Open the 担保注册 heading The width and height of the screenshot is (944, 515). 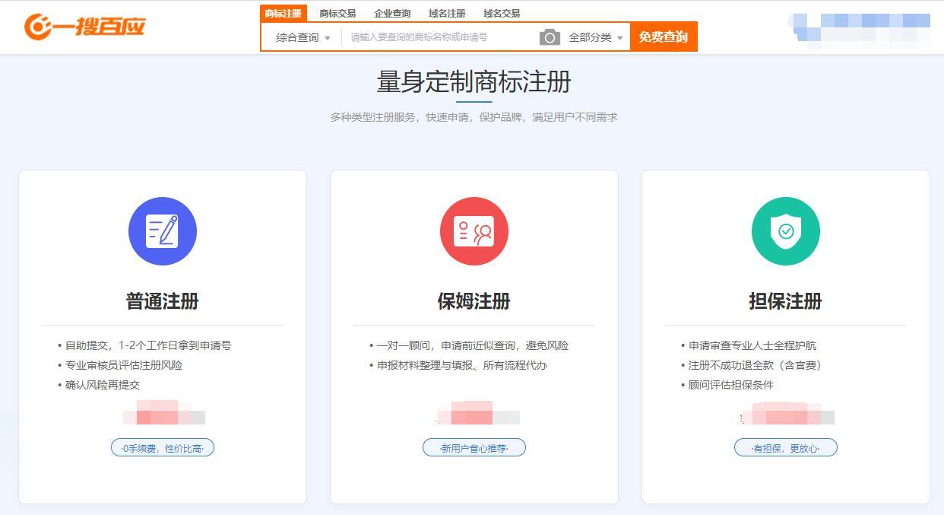tap(786, 301)
